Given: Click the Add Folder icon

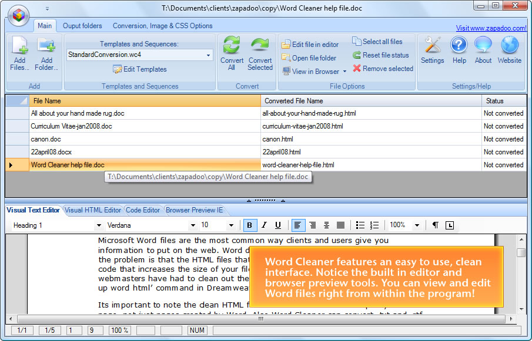Looking at the screenshot, I should pyautogui.click(x=46, y=46).
